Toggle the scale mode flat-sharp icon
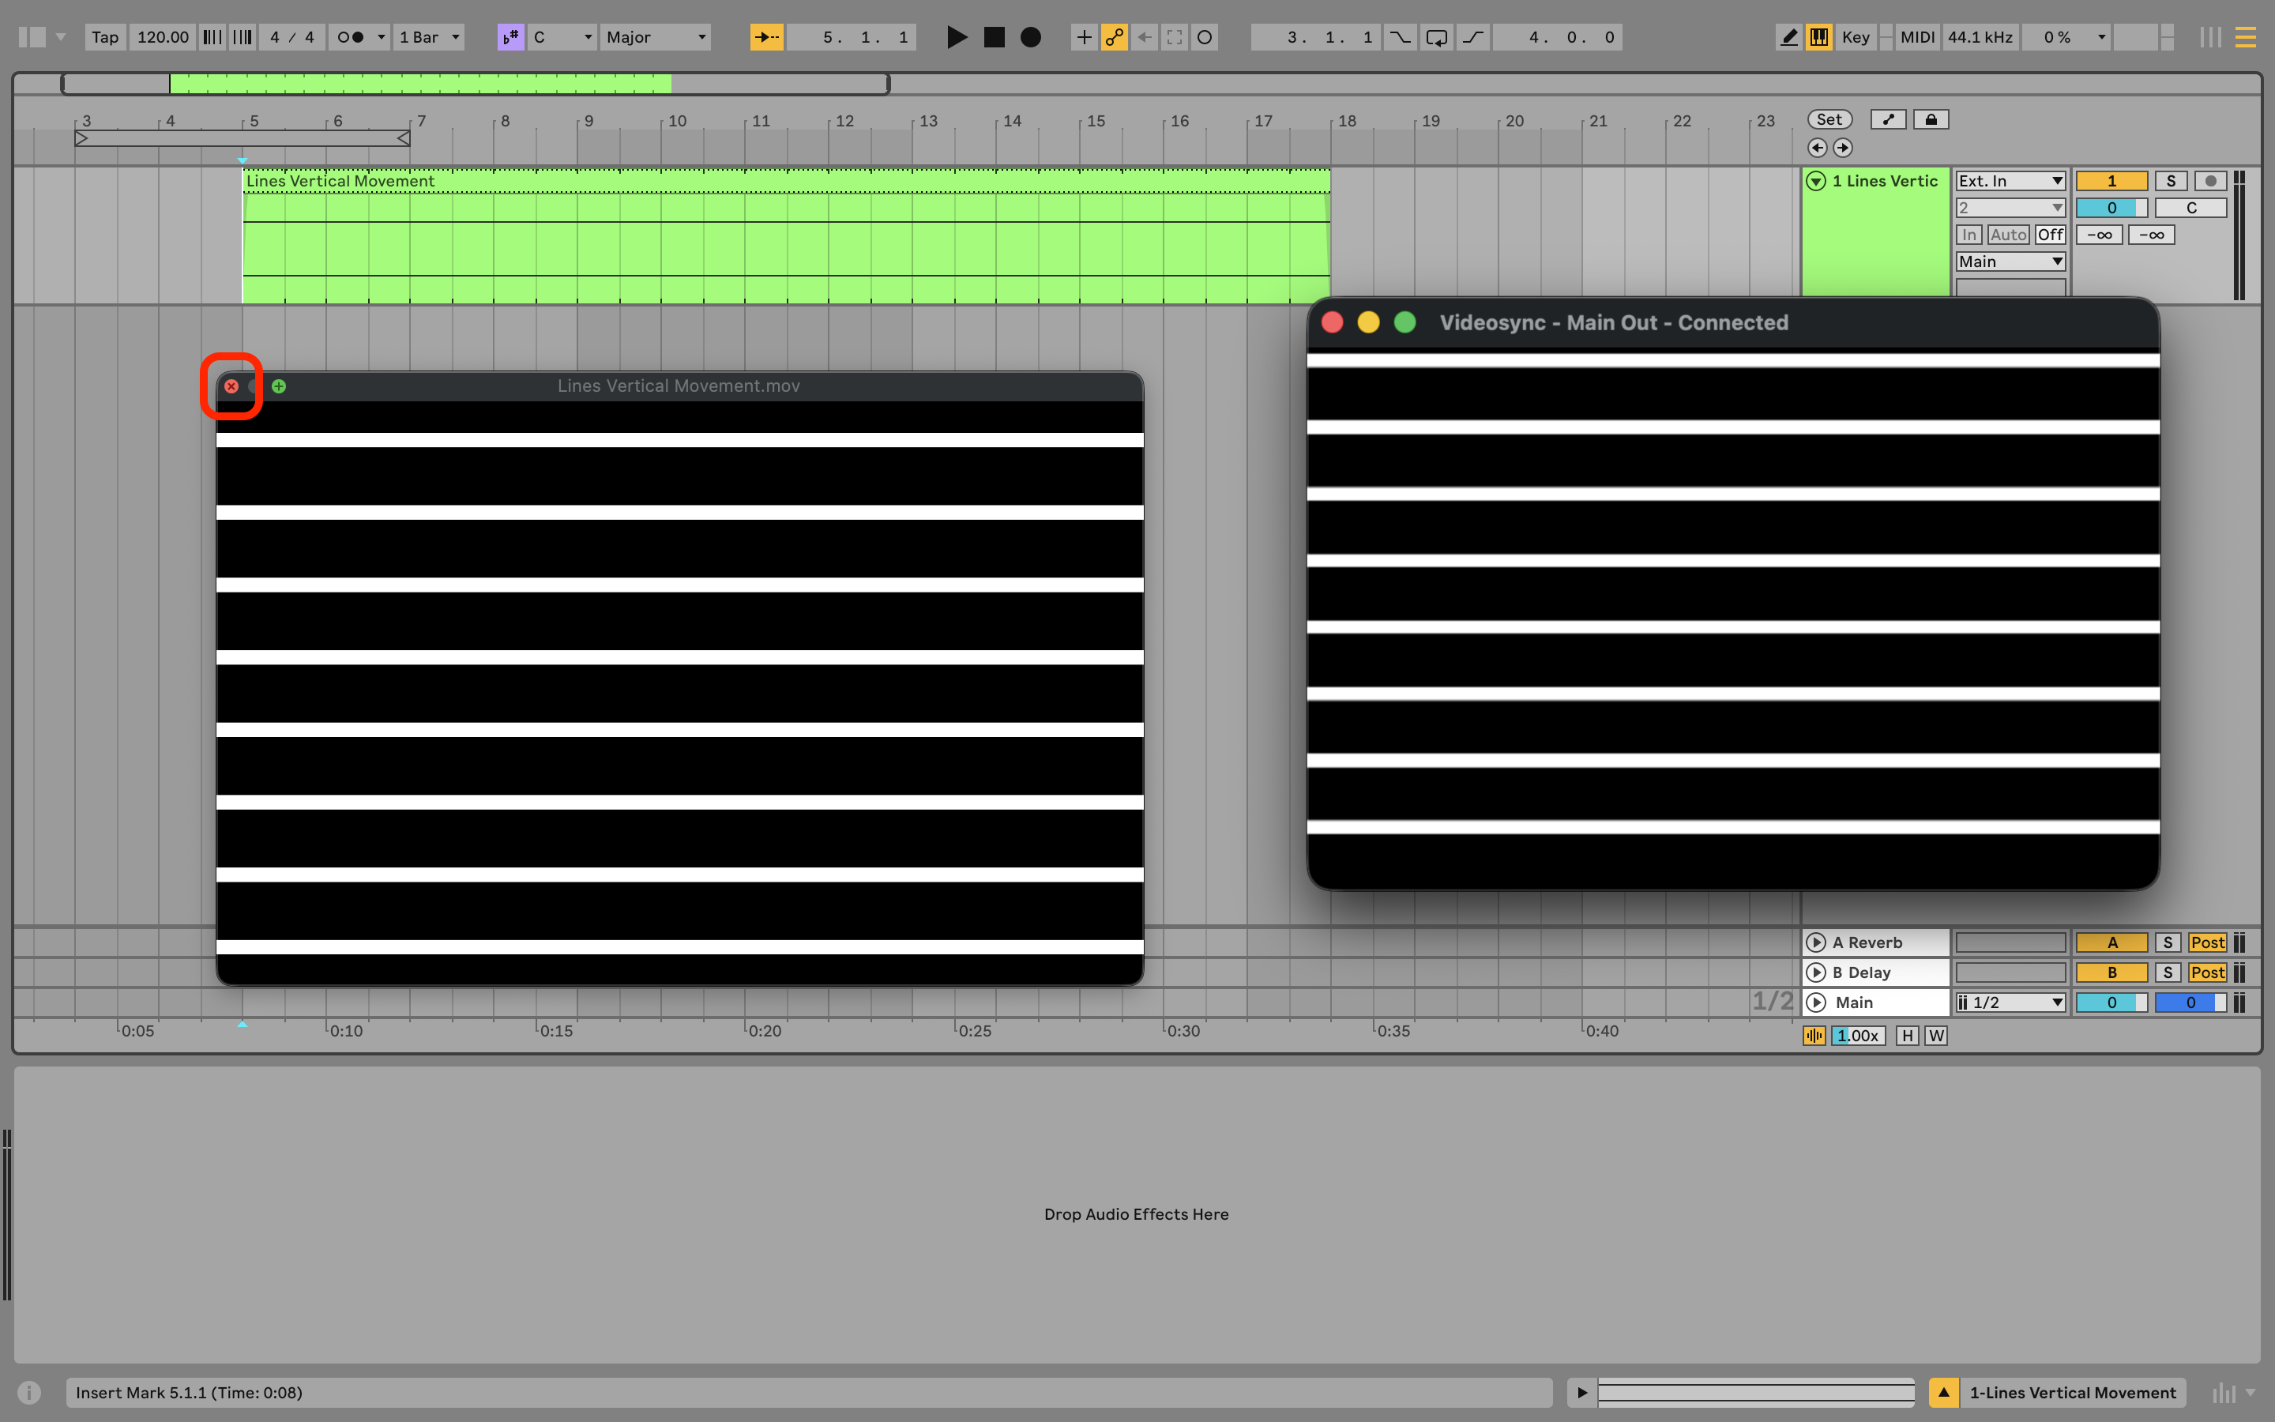Image resolution: width=2275 pixels, height=1422 pixels. pyautogui.click(x=510, y=38)
